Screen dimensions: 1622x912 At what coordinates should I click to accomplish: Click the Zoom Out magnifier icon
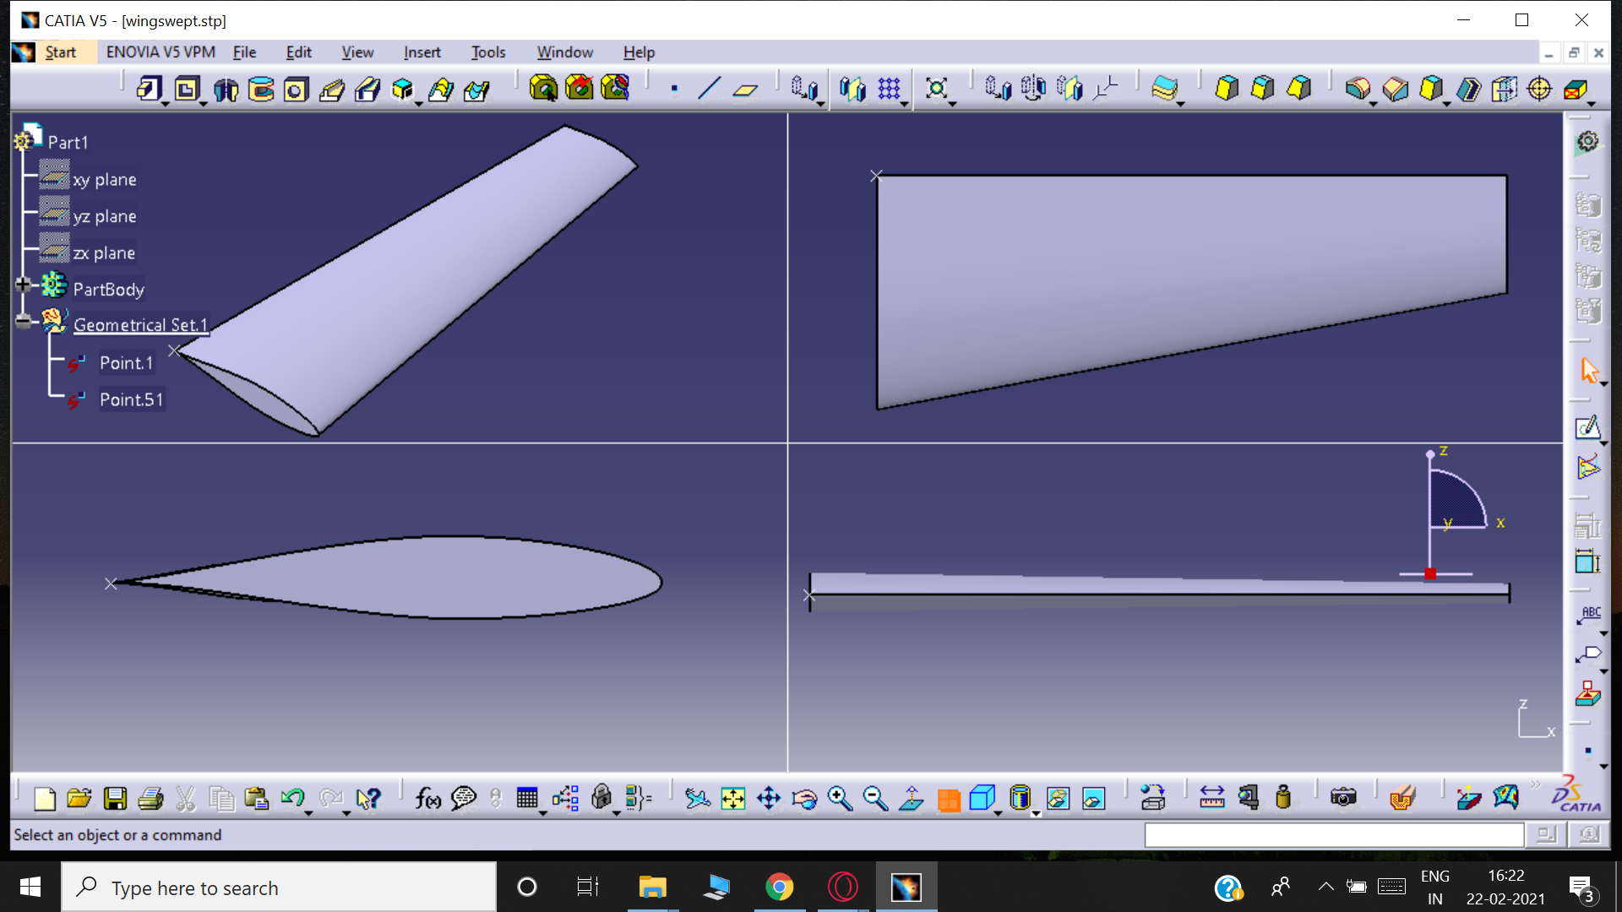875,798
